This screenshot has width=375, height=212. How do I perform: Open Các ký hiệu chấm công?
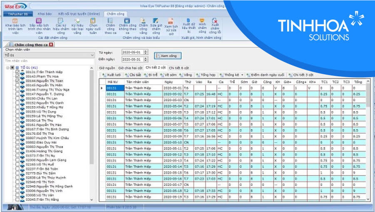click(x=61, y=26)
